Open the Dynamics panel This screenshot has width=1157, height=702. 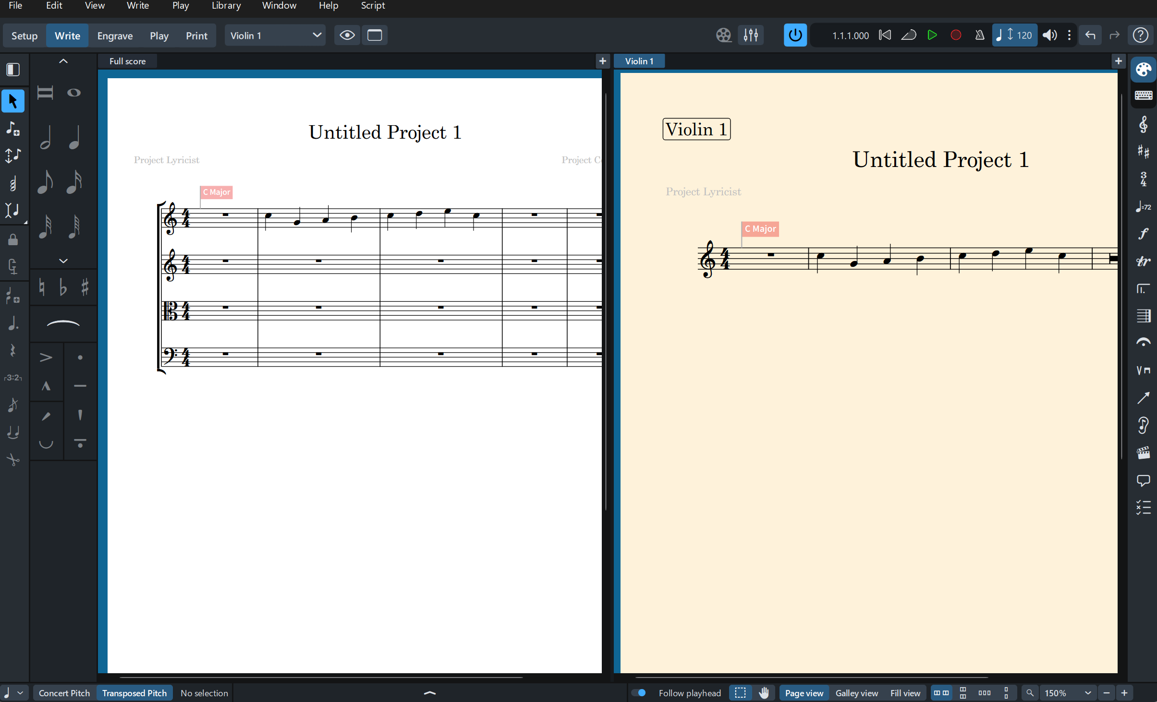pyautogui.click(x=1143, y=234)
